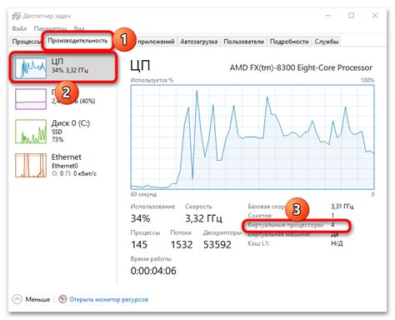
Task: Maximize the Task Manager window
Action: (x=352, y=16)
